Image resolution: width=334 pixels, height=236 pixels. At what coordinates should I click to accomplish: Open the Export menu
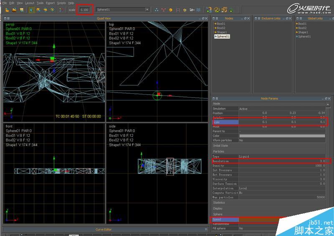tap(50, 3)
